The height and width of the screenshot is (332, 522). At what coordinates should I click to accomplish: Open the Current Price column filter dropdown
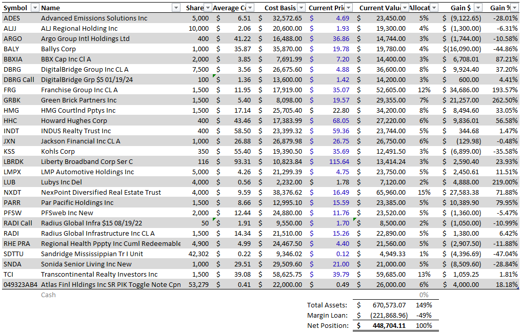click(x=348, y=8)
